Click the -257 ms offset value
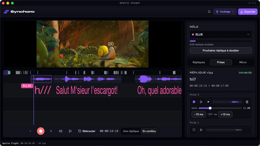The width and height of the screenshot is (260, 146). [212, 114]
